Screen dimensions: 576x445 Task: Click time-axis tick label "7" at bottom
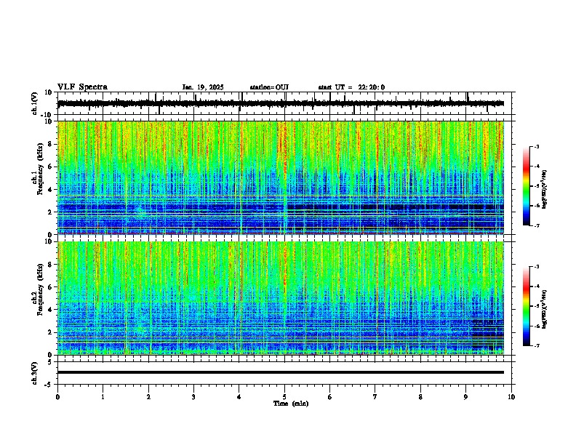(375, 397)
